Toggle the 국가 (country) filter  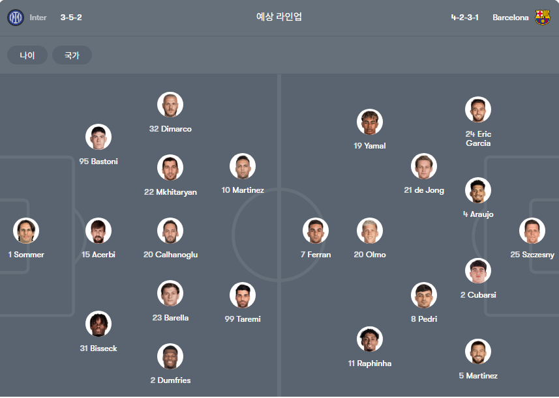[x=72, y=55]
